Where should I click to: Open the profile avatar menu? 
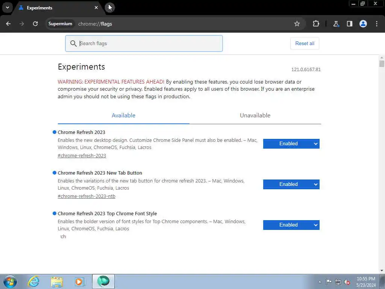tap(363, 24)
